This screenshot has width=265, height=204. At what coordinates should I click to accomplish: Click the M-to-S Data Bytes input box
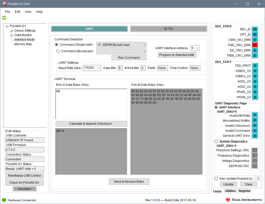click(91, 104)
